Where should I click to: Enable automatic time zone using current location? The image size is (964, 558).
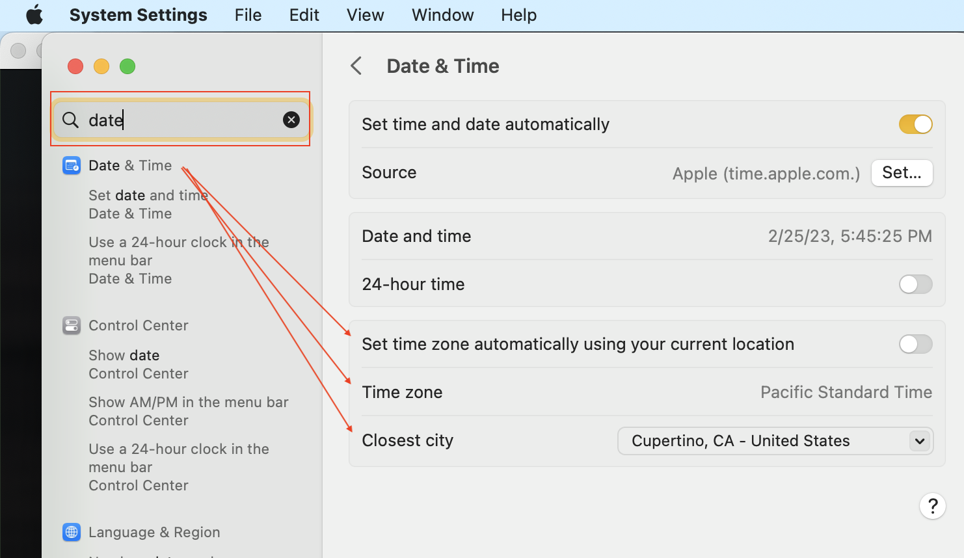(x=915, y=344)
